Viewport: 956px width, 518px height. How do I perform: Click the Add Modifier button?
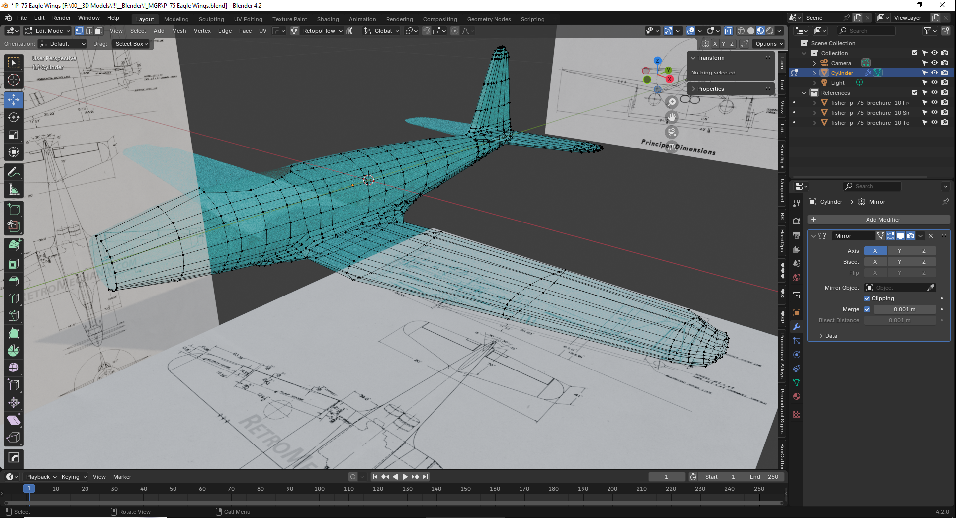878,220
